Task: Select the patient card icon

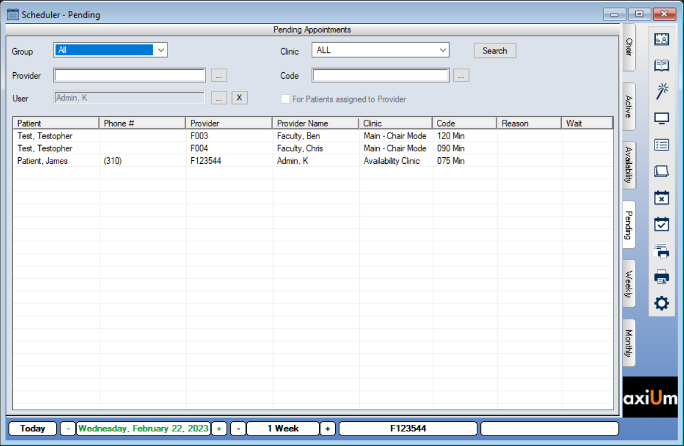Action: [661, 39]
